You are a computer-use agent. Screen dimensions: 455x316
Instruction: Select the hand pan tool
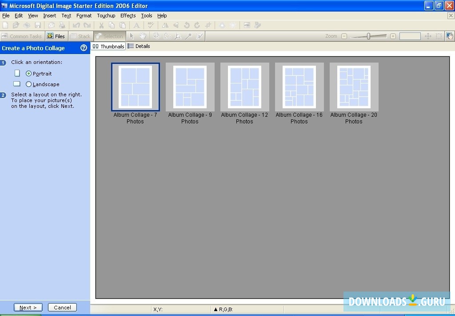143,36
